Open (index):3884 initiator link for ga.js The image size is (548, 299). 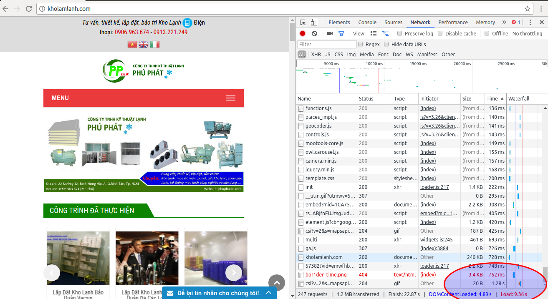pos(435,249)
